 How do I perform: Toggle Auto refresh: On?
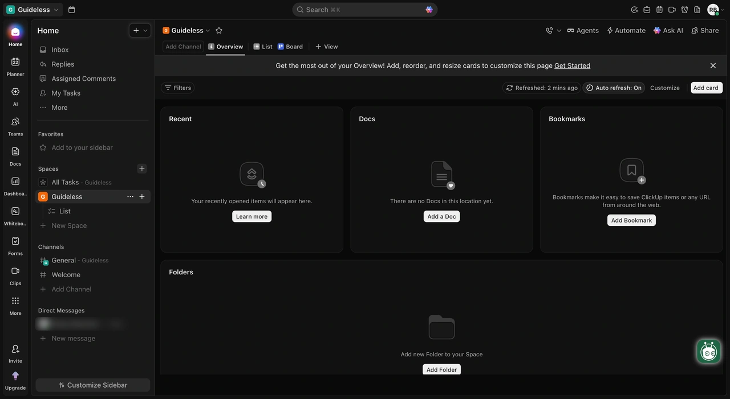pyautogui.click(x=614, y=88)
